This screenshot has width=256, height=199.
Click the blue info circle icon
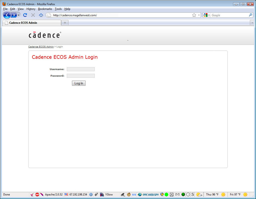click(91, 195)
